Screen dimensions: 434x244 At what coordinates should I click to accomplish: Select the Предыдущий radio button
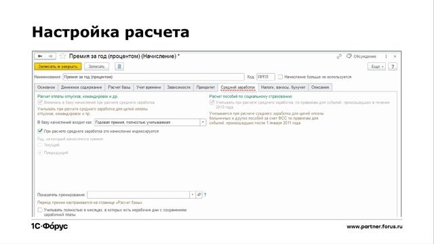point(40,152)
